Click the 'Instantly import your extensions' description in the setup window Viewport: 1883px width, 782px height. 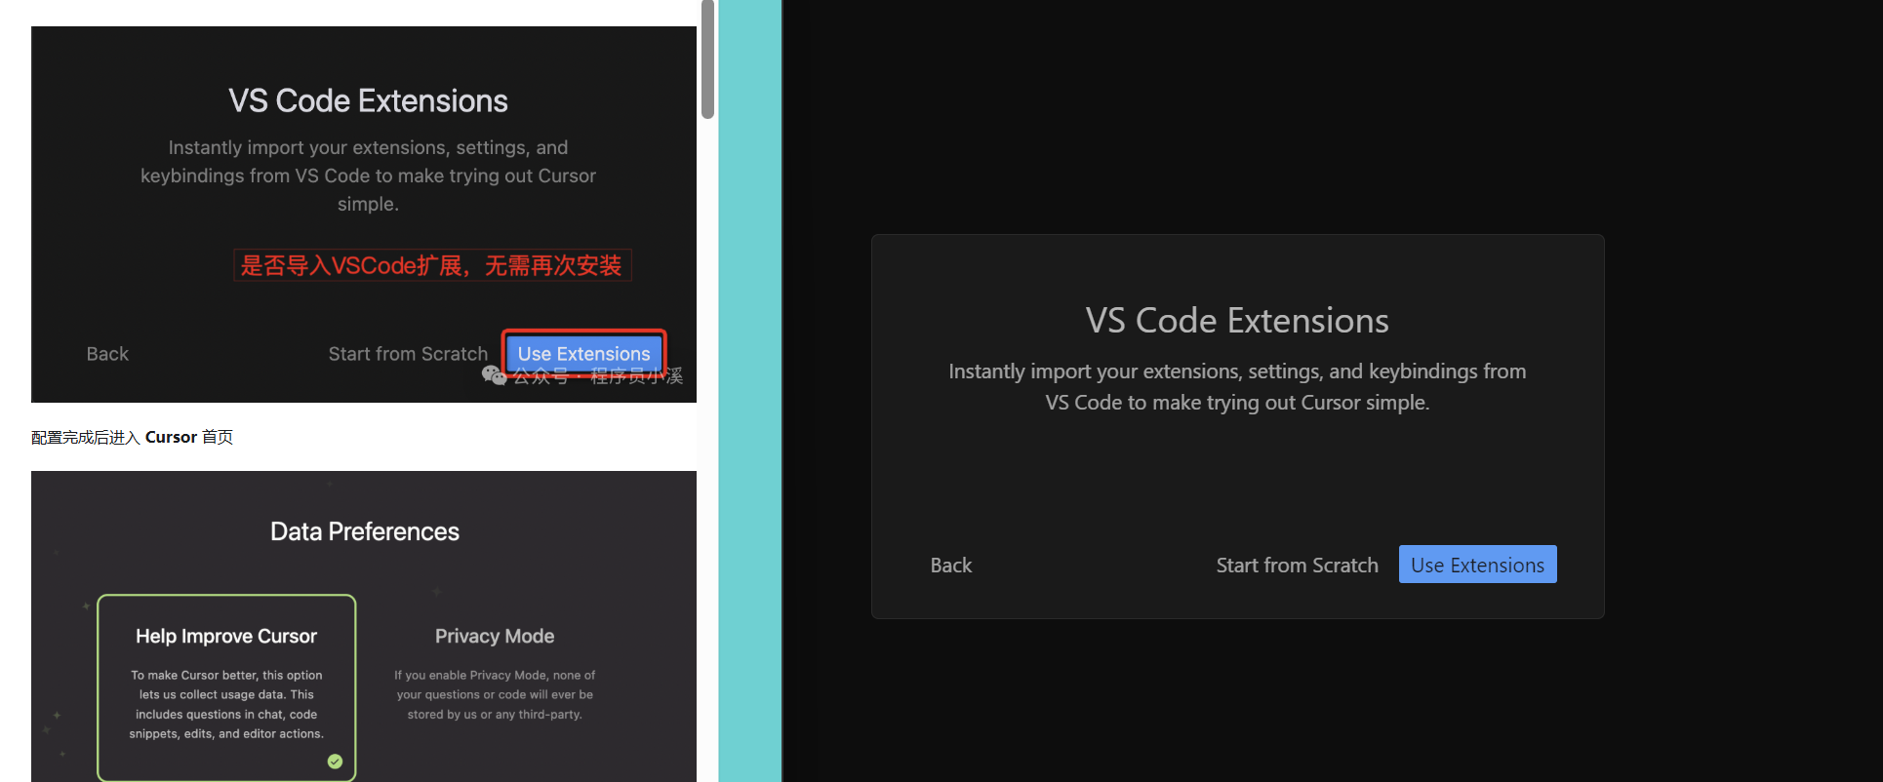pyautogui.click(x=1237, y=387)
